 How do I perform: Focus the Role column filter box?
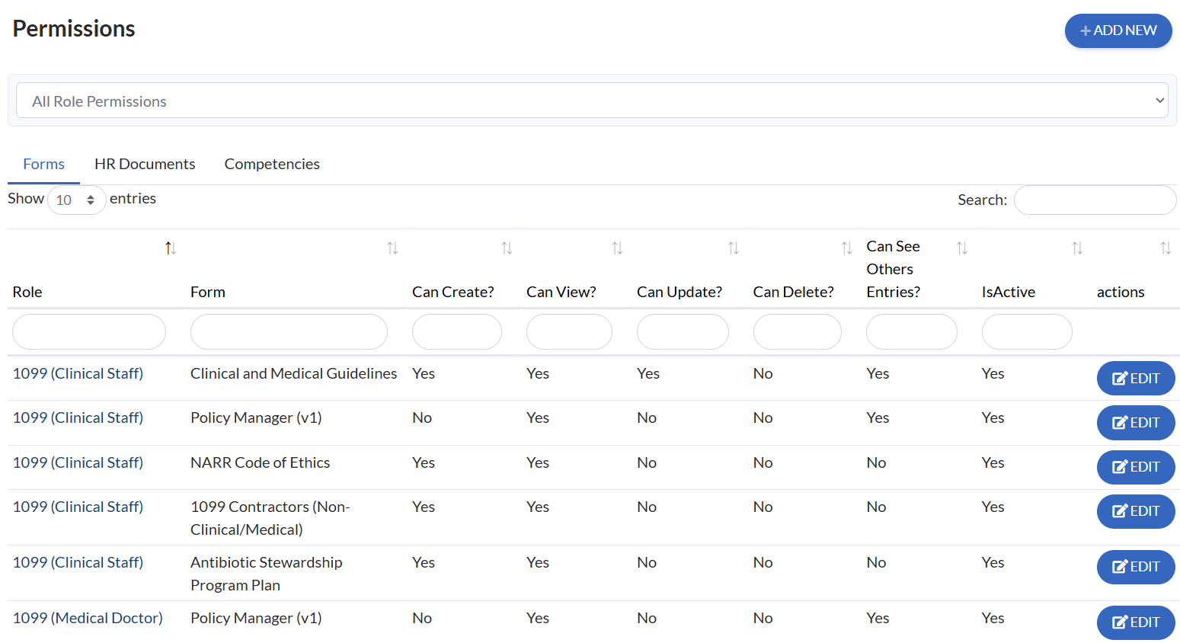(x=89, y=332)
